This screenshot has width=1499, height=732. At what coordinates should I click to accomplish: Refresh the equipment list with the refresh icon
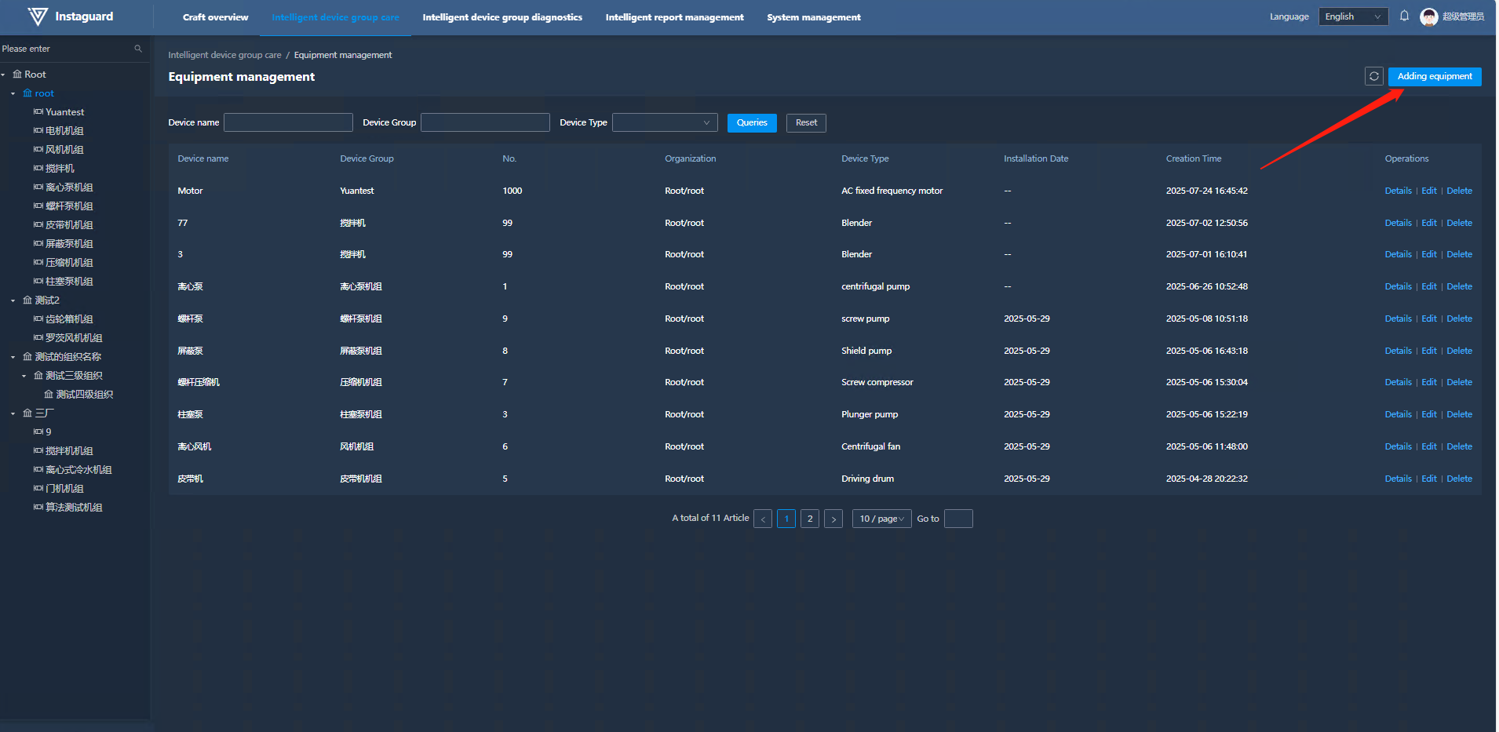click(1373, 76)
